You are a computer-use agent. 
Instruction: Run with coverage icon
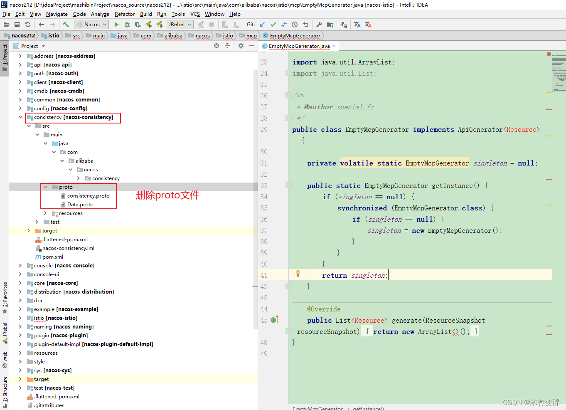pos(138,25)
